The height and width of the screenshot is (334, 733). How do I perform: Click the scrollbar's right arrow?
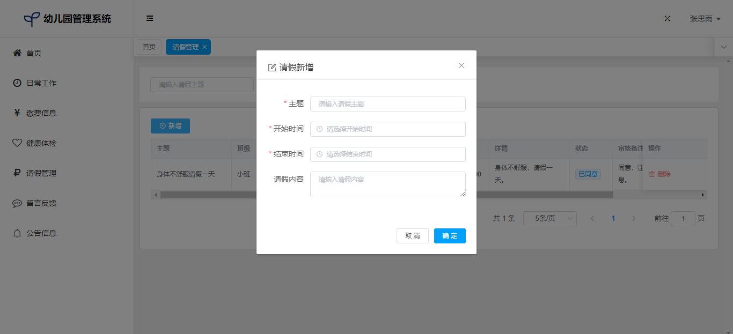tap(703, 195)
